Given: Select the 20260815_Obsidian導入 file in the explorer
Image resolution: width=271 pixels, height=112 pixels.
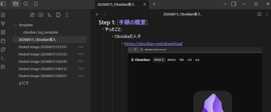Looking at the screenshot, I should pos(49,39).
